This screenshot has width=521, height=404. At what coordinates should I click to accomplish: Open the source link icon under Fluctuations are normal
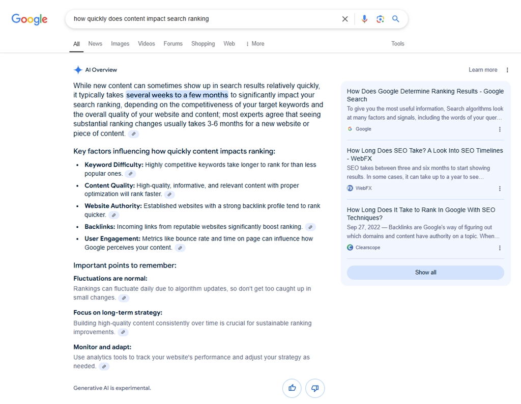pyautogui.click(x=124, y=298)
